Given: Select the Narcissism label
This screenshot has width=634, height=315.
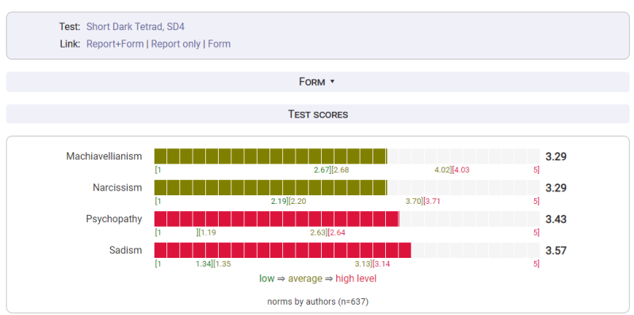Looking at the screenshot, I should pos(117,188).
